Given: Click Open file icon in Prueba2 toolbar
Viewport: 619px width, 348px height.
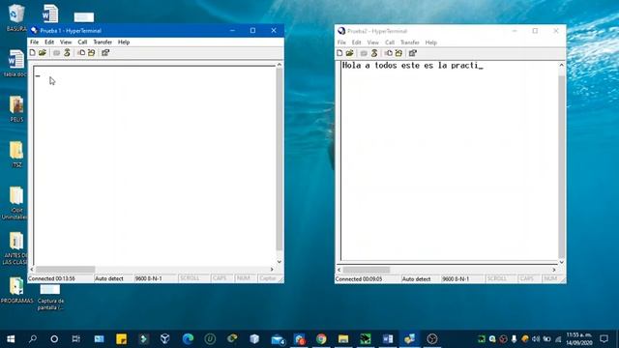Looking at the screenshot, I should tap(349, 53).
